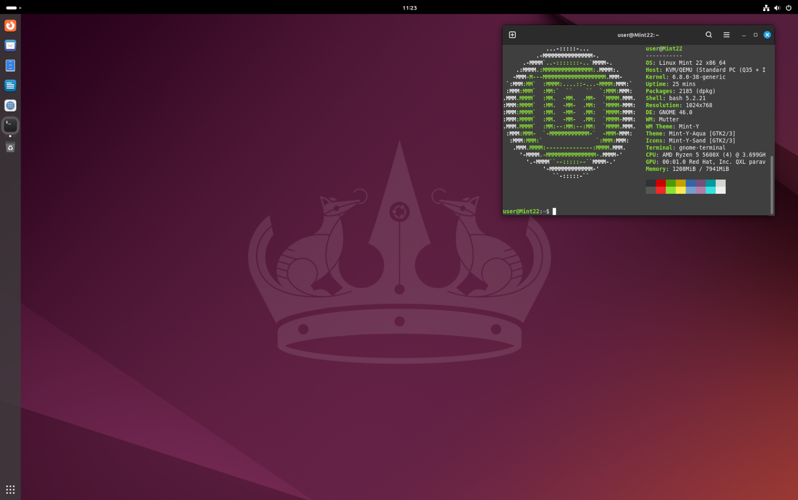
Task: Click the 'CPU: AMD Ryzen 5 5600X' line
Action: click(x=705, y=155)
